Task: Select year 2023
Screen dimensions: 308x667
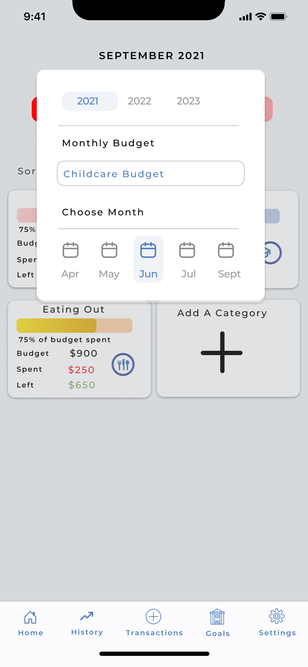Action: click(x=188, y=101)
